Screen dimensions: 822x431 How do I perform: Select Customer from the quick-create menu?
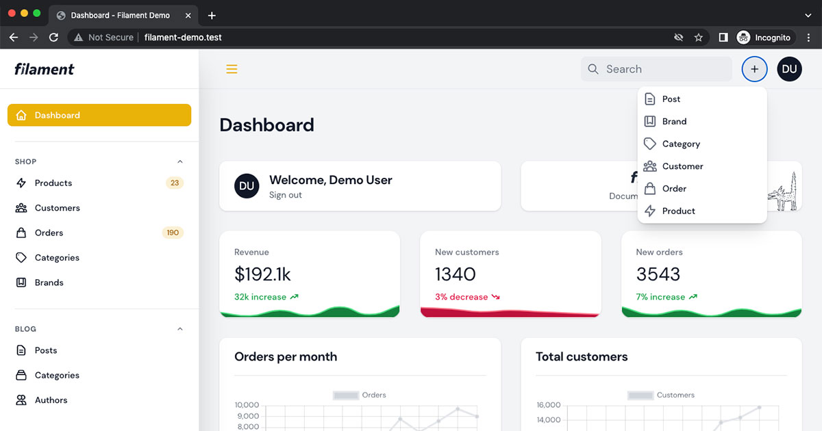(x=702, y=166)
